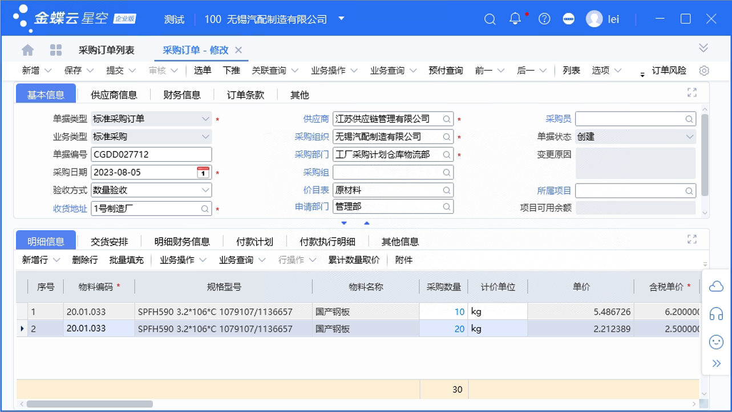Screen dimensions: 732x412
Task: Select 采购数量 cell with value 20
Action: coord(443,329)
